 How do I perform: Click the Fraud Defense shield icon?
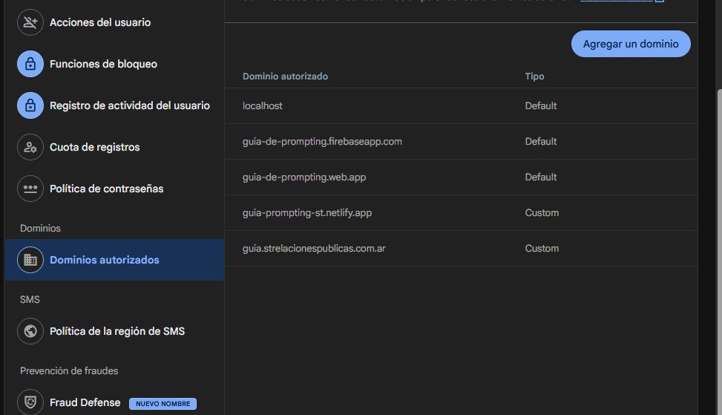30,402
